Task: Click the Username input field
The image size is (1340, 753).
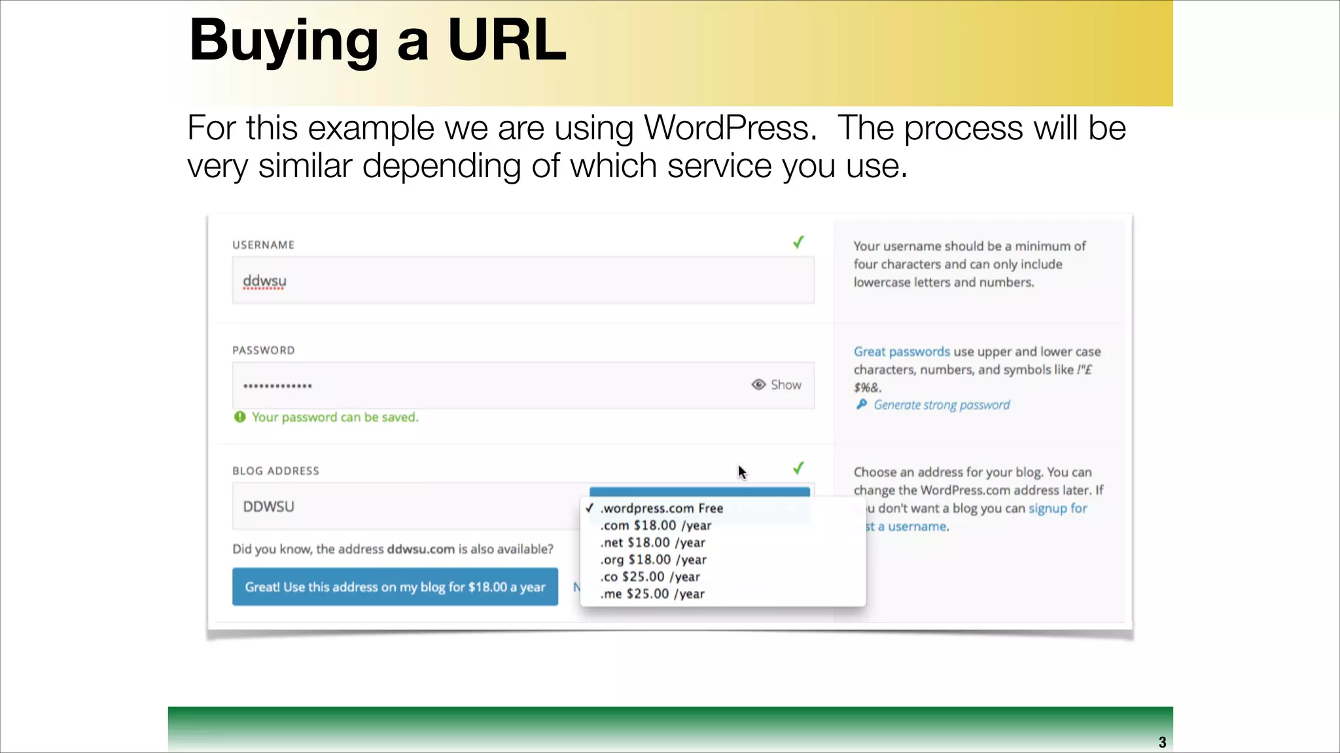Action: [523, 280]
